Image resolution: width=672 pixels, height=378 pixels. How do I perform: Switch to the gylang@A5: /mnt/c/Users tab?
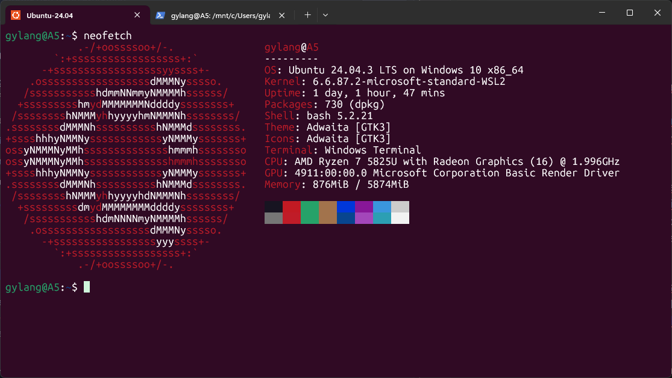coord(218,15)
